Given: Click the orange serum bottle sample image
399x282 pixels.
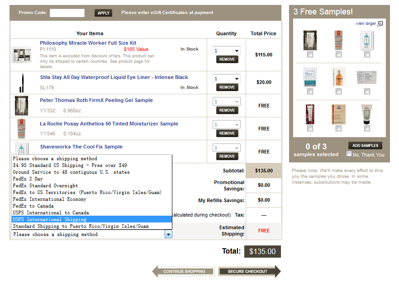Looking at the screenshot, I should click(338, 78).
